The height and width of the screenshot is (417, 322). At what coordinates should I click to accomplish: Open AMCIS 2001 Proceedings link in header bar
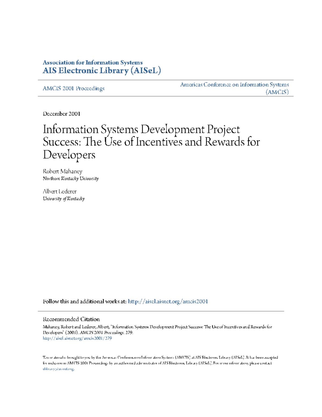(x=74, y=88)
